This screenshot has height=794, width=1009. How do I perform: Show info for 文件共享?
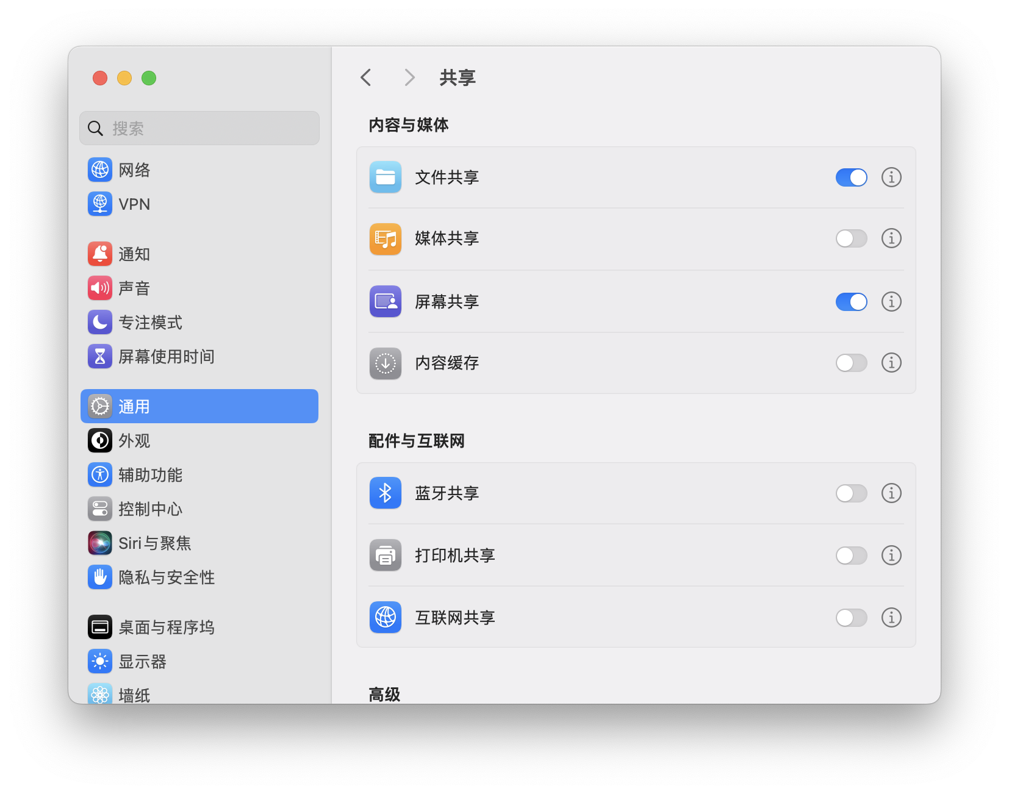click(x=891, y=177)
